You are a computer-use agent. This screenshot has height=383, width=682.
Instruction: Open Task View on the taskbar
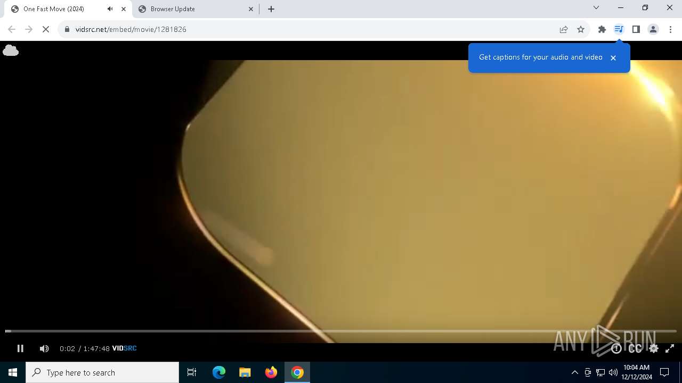[x=192, y=372]
